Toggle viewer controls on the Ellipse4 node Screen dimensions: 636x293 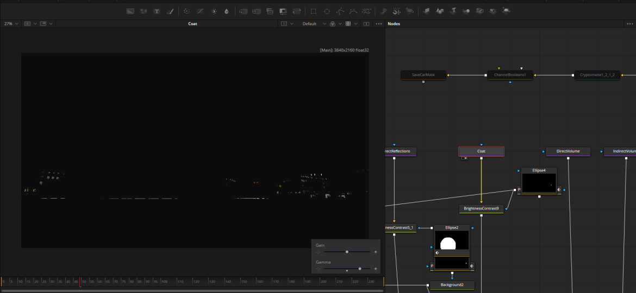click(x=559, y=190)
